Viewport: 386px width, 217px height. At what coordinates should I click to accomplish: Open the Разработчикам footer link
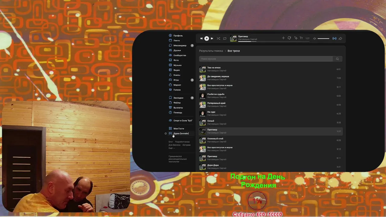[x=182, y=142]
